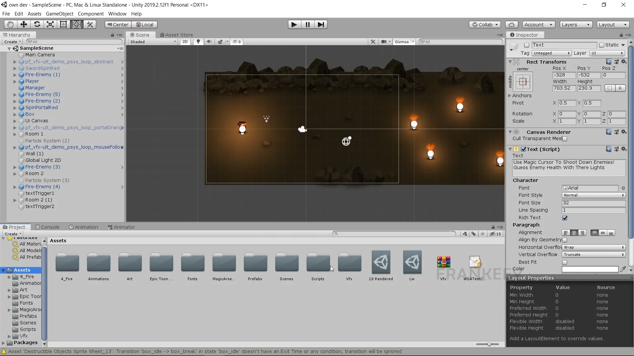Expand the Anchors section

(x=510, y=96)
